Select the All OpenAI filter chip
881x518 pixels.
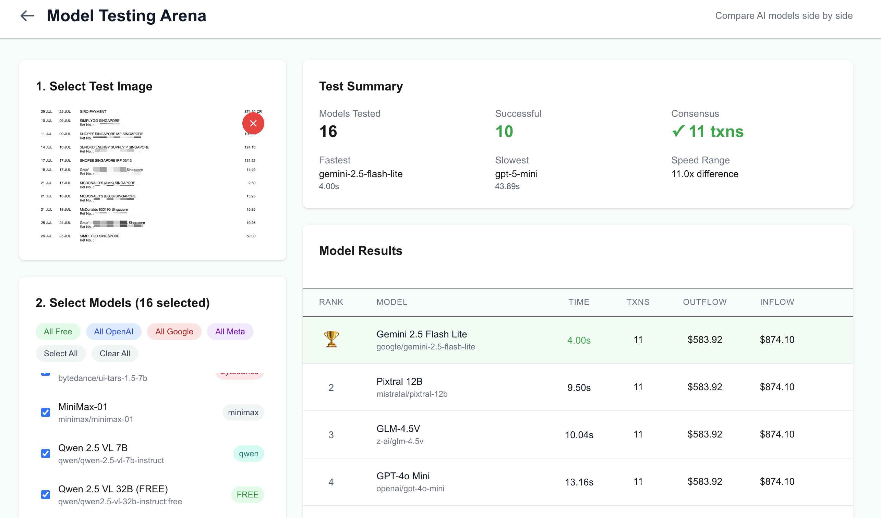(113, 332)
